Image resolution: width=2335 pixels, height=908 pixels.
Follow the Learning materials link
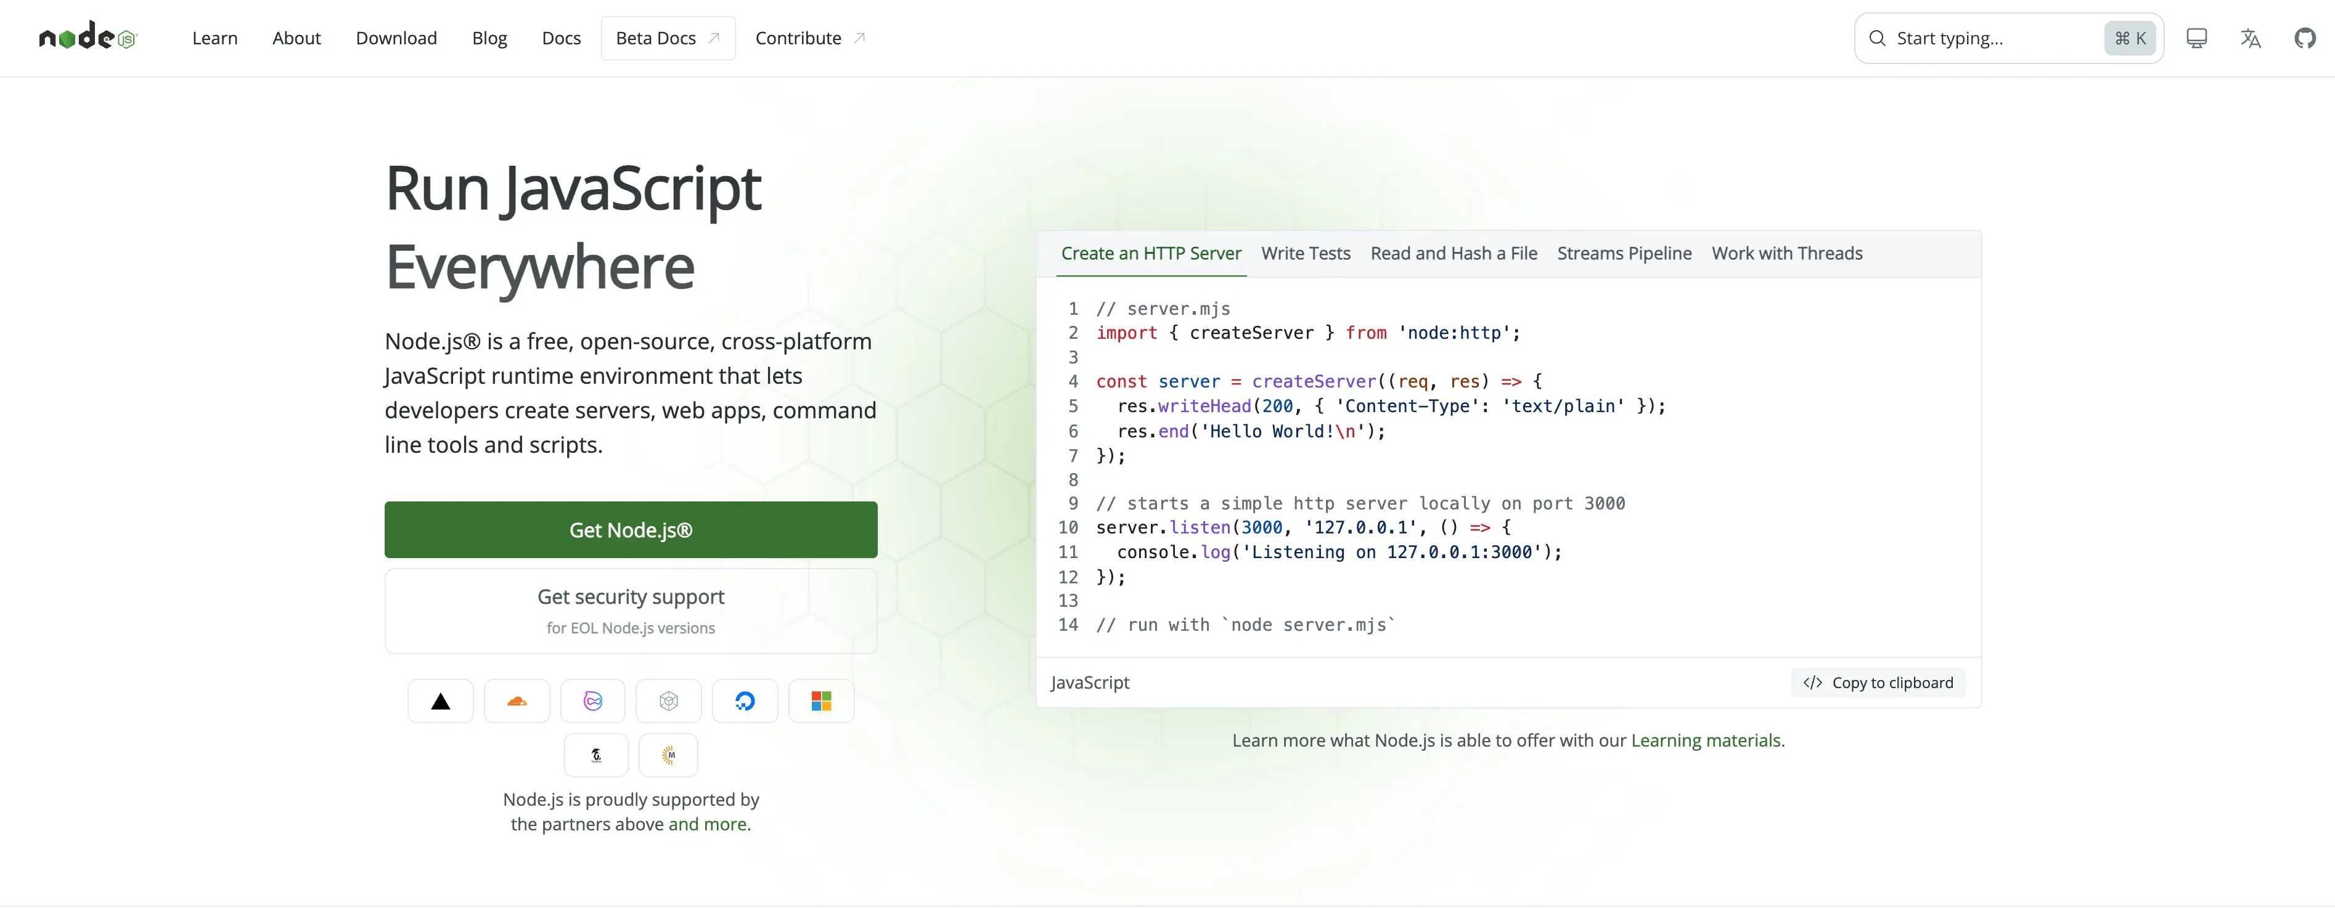(1706, 740)
